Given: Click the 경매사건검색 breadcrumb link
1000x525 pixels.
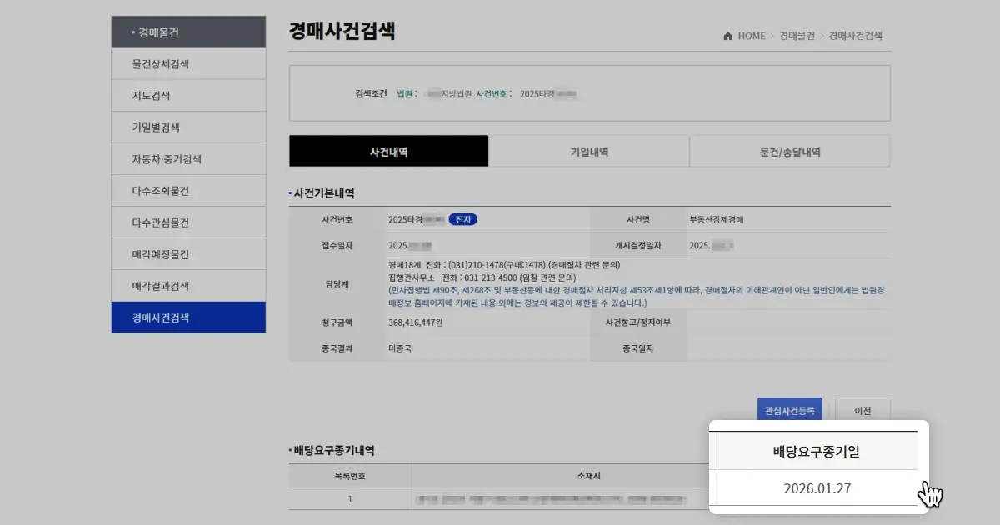Looking at the screenshot, I should pyautogui.click(x=857, y=36).
